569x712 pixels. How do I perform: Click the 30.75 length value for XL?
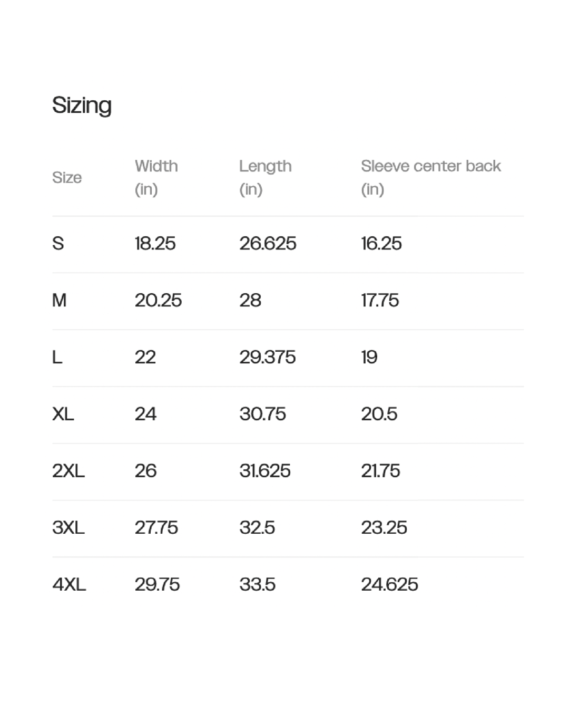[262, 414]
